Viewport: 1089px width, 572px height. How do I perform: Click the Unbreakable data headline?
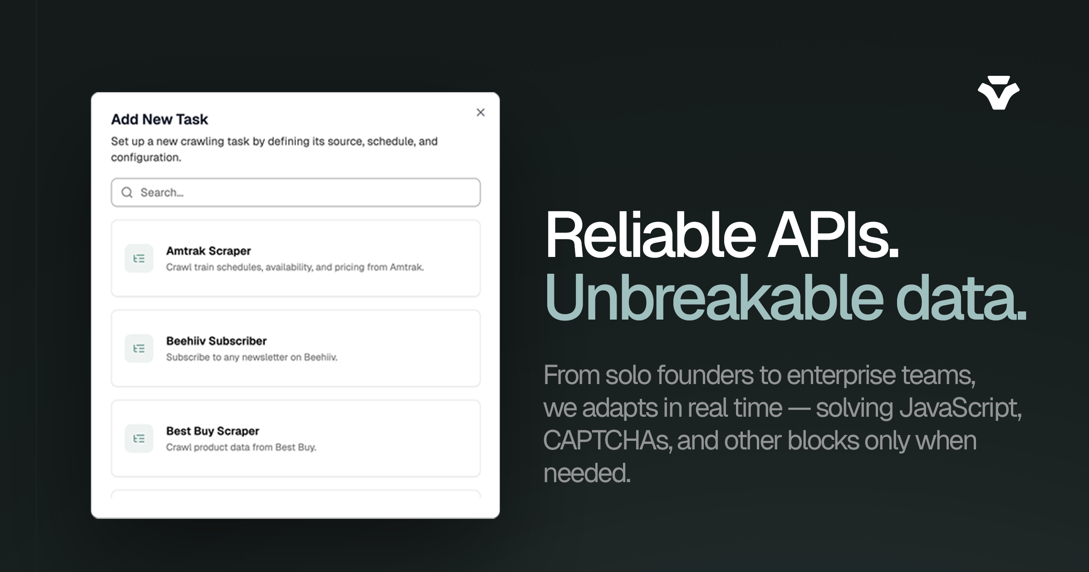pos(785,298)
